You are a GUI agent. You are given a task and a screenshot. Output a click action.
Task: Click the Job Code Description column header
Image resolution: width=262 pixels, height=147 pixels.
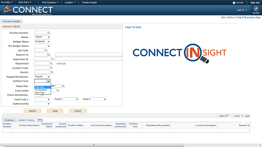click(x=101, y=125)
